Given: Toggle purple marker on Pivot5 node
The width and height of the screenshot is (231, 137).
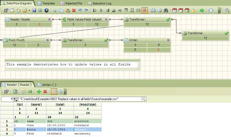Looking at the screenshot, I should 48,40.
